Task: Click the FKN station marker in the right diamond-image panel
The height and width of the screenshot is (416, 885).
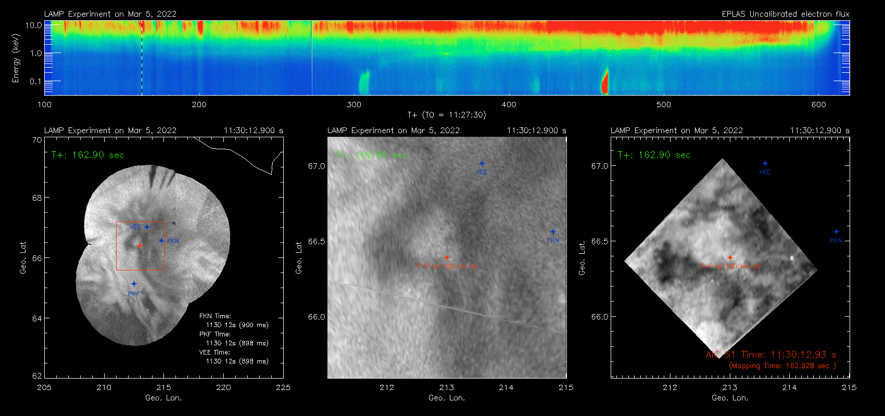Action: click(x=837, y=232)
